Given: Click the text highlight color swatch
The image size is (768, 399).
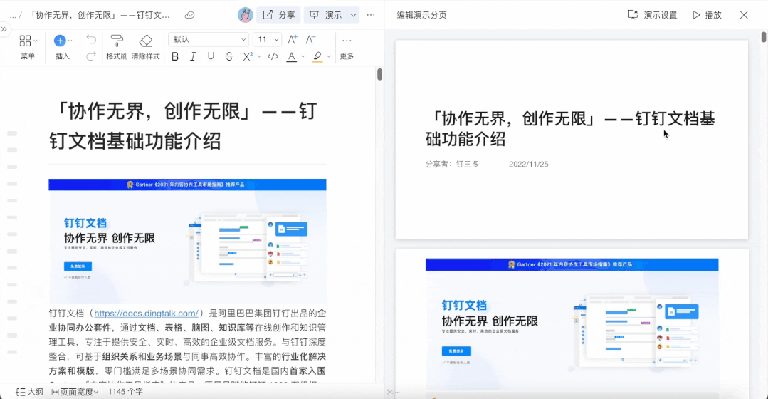Looking at the screenshot, I should pyautogui.click(x=317, y=57).
